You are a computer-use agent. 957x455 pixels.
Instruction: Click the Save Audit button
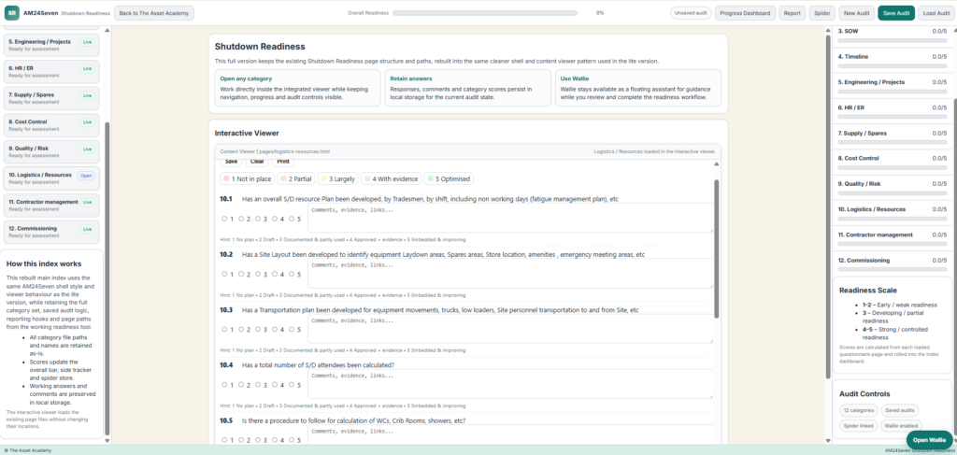click(895, 13)
